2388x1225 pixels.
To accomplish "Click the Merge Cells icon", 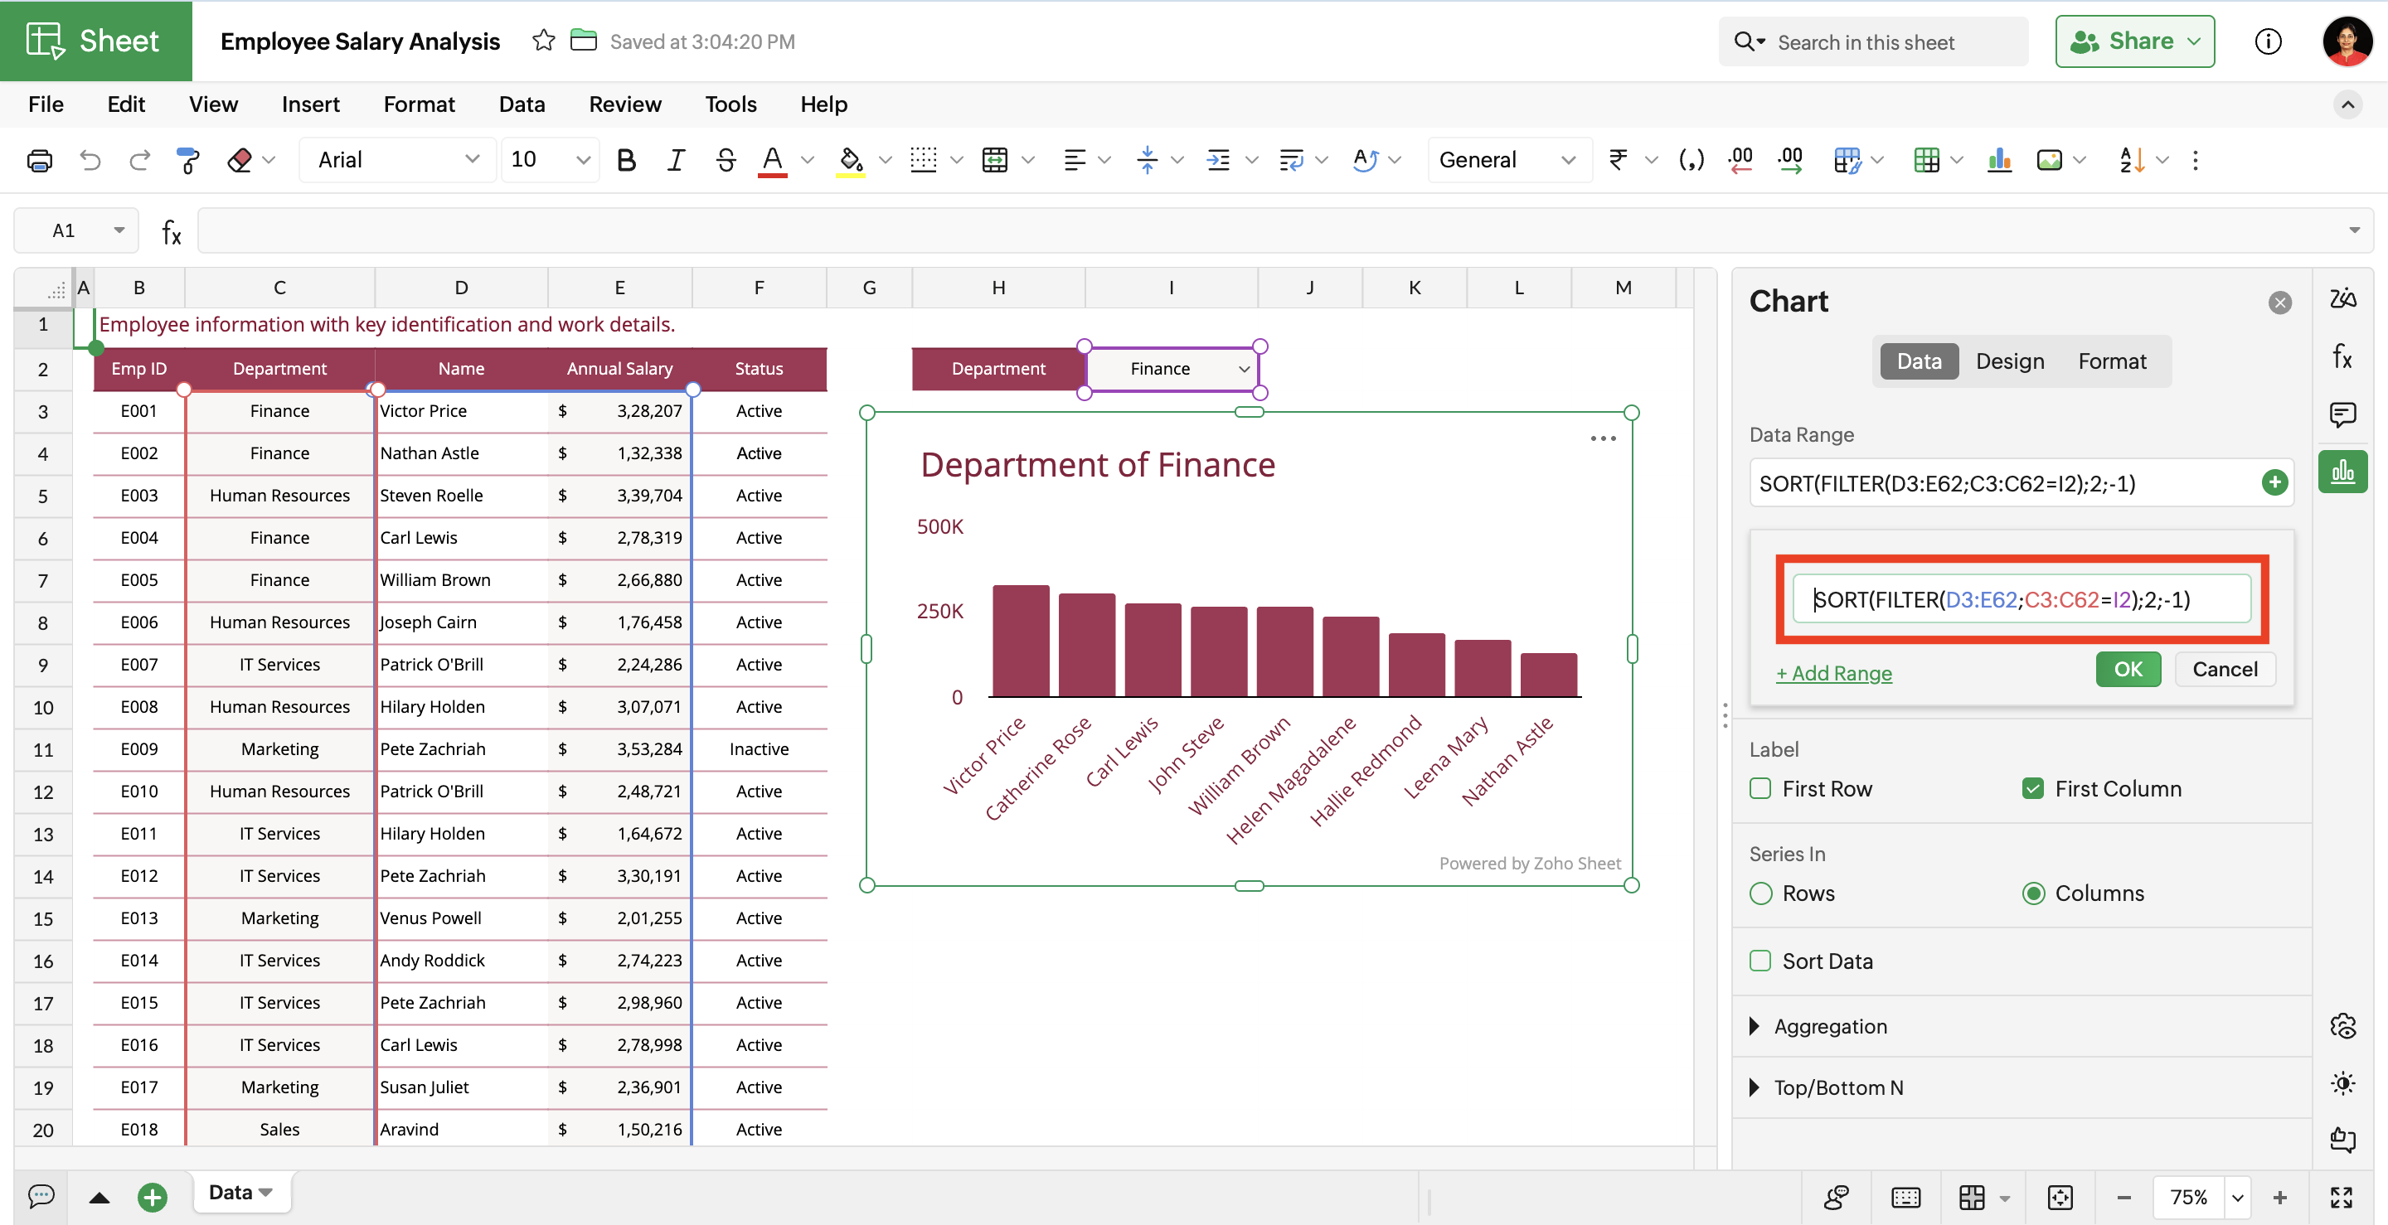I will (995, 160).
